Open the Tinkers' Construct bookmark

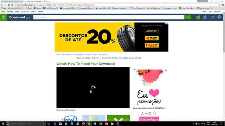tap(137, 8)
